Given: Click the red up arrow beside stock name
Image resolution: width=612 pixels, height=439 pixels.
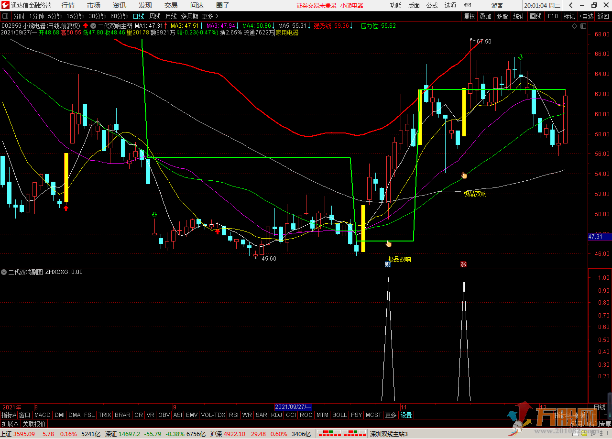Looking at the screenshot, I should coord(86,25).
